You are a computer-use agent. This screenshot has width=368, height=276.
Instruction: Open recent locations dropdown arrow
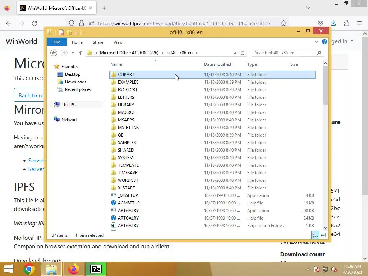pos(73,53)
